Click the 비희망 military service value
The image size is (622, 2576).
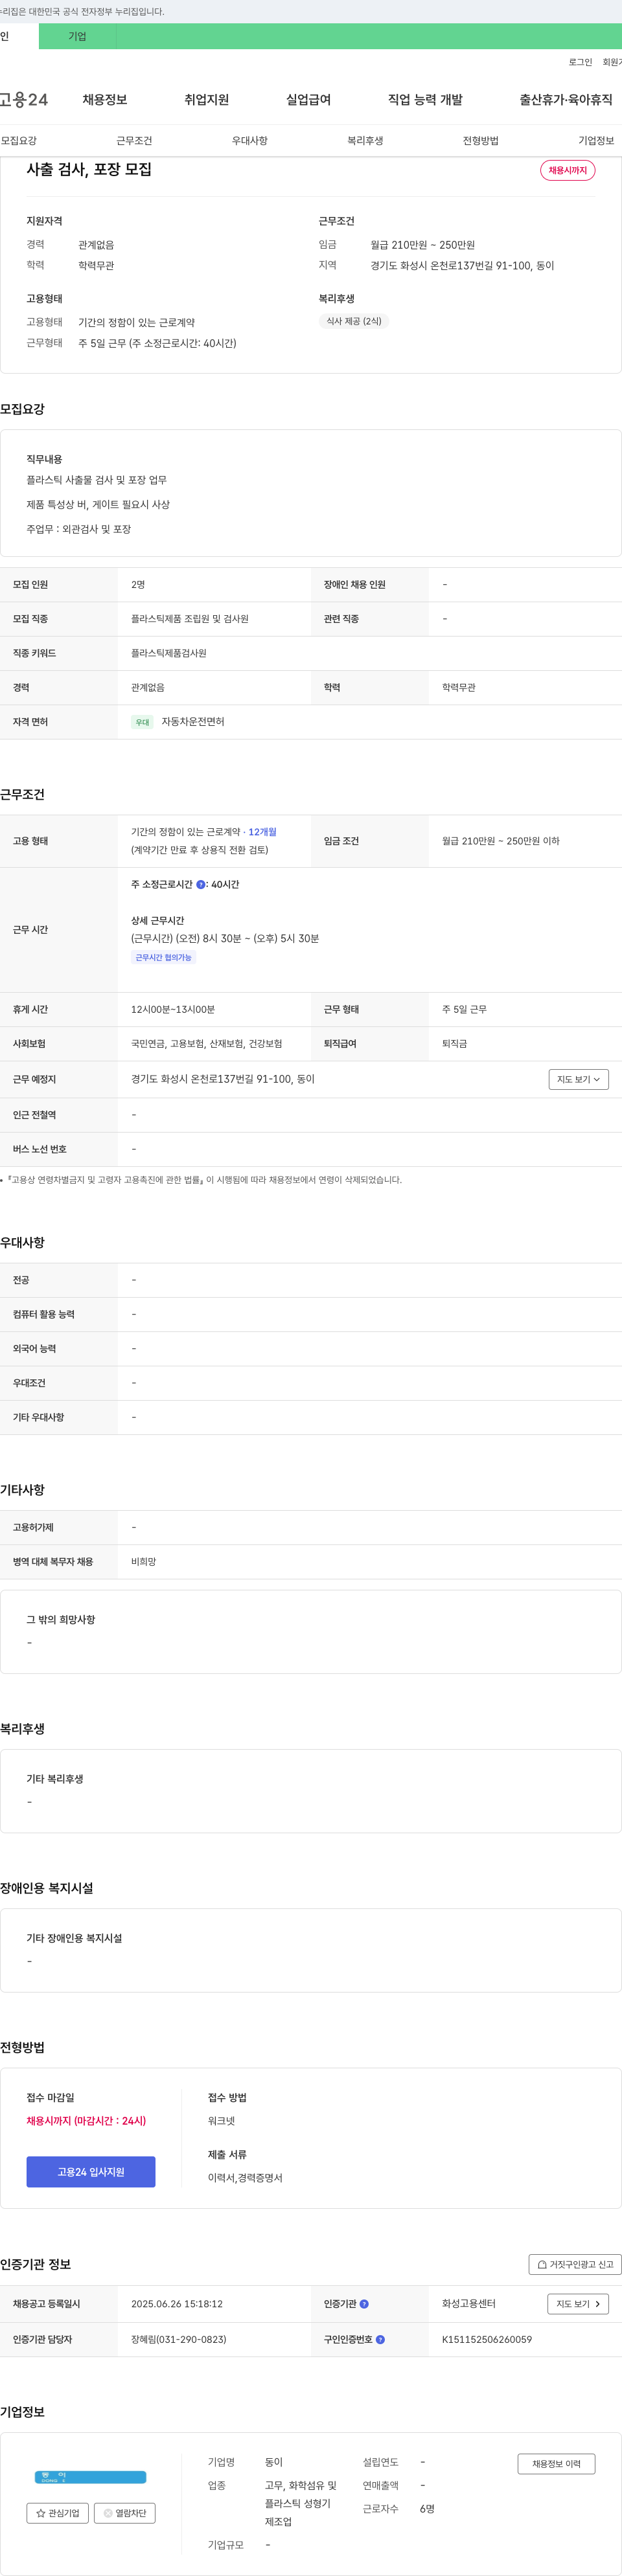click(144, 1561)
